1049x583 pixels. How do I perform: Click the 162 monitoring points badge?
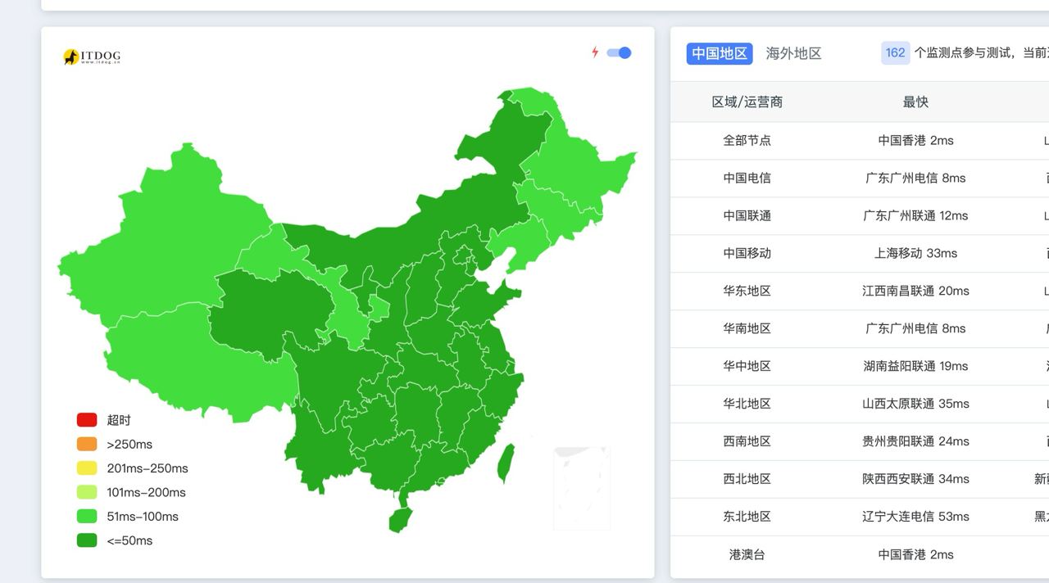point(895,53)
